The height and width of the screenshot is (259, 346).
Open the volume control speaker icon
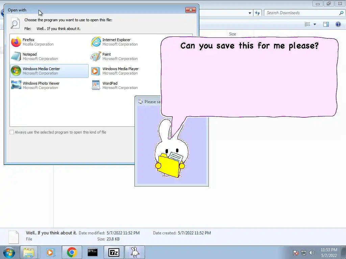pos(312,253)
